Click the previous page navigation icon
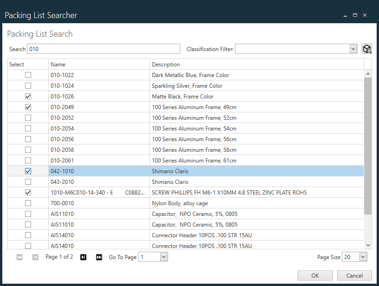Image resolution: width=379 pixels, height=286 pixels. tap(35, 257)
